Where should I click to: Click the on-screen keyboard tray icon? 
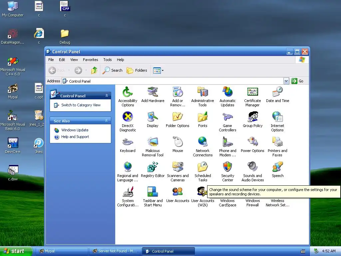[303, 251]
